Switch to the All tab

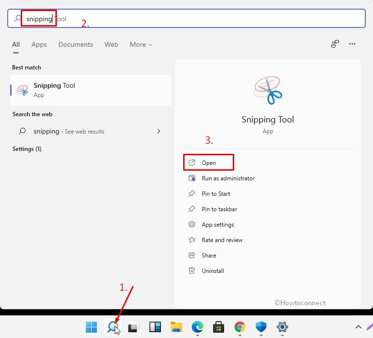click(x=16, y=44)
